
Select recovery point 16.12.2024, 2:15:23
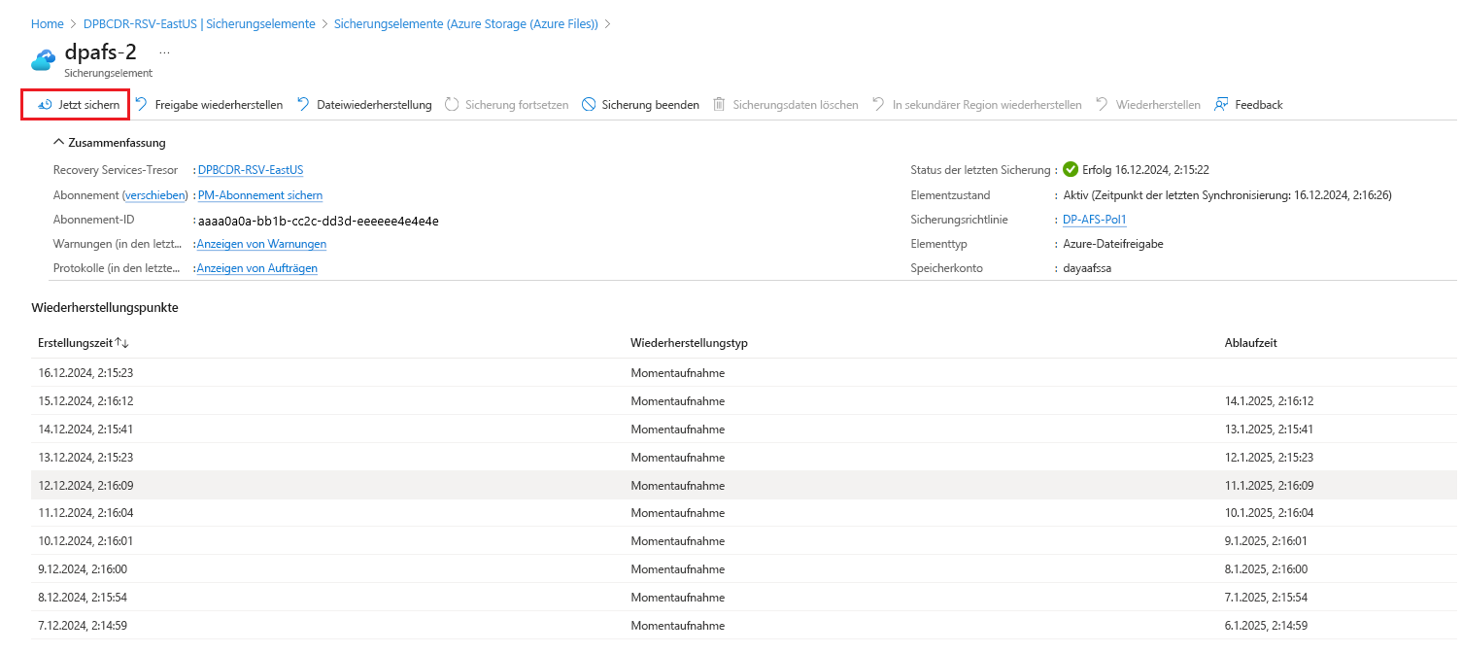(x=744, y=373)
